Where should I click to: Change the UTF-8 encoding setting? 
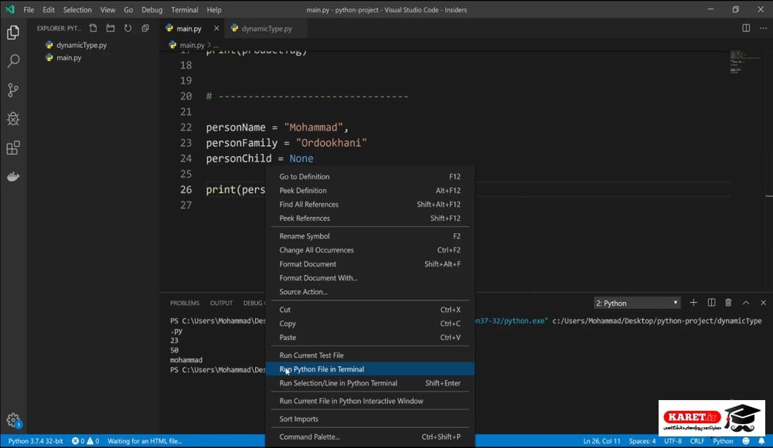(x=673, y=441)
